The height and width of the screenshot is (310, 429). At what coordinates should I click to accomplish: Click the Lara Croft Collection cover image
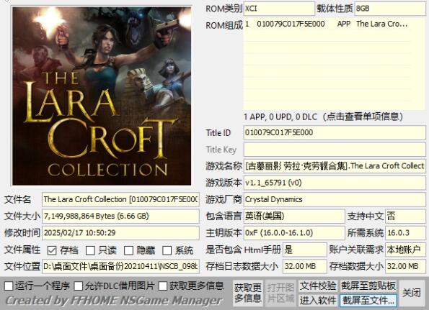[x=102, y=96]
